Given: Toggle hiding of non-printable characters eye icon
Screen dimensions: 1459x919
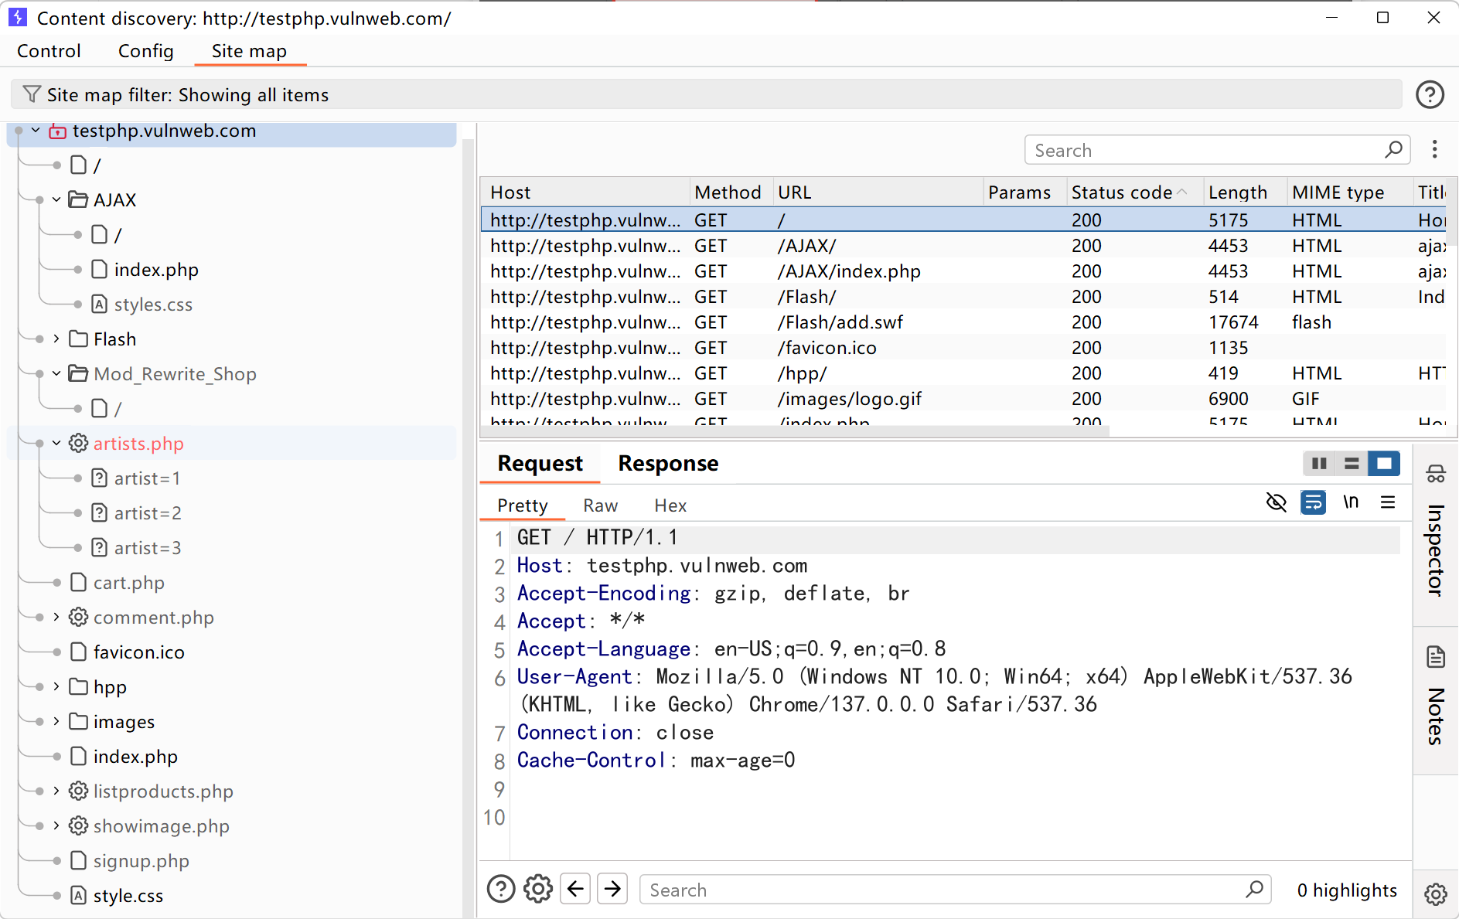Looking at the screenshot, I should [x=1276, y=502].
